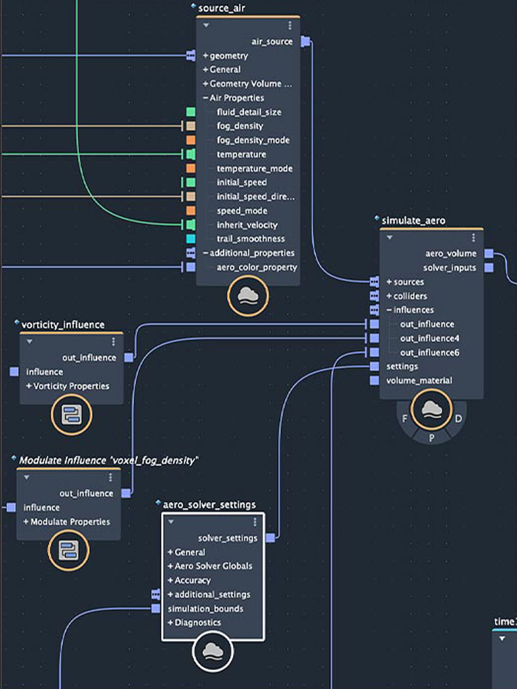Collapse the vorticity_influence node body
Viewport: 517px width, 689px height.
point(30,341)
